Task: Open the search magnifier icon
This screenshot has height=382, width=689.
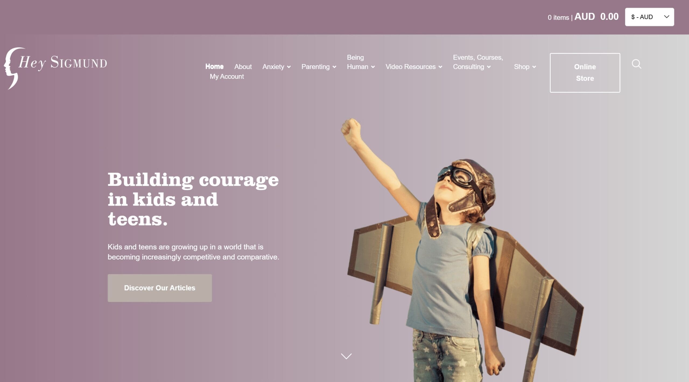Action: (x=637, y=64)
